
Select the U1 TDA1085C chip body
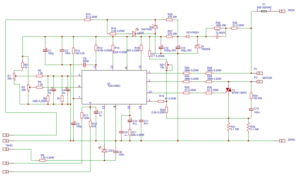click(x=114, y=87)
